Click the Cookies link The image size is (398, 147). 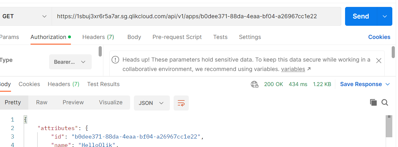pos(379,37)
